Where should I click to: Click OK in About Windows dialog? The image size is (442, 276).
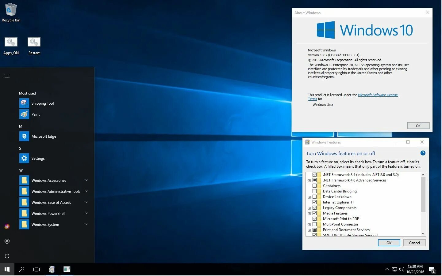(x=418, y=126)
